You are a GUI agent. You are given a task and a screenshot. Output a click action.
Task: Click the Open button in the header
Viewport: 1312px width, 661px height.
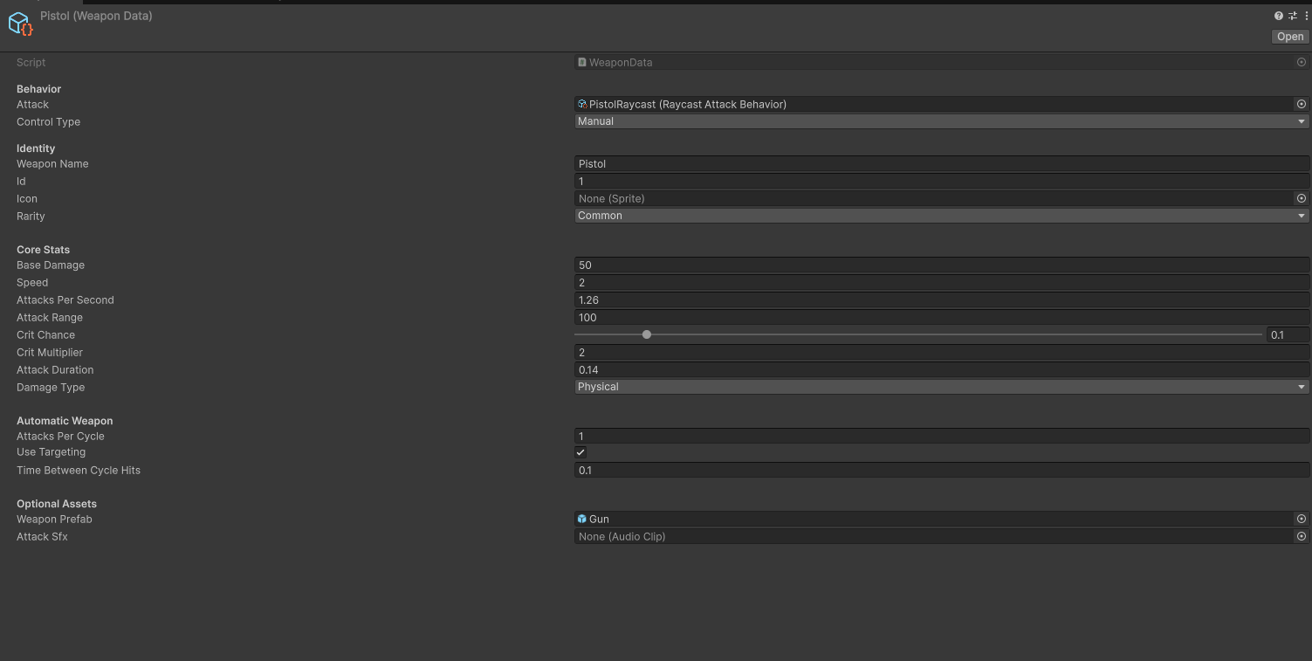(x=1290, y=37)
